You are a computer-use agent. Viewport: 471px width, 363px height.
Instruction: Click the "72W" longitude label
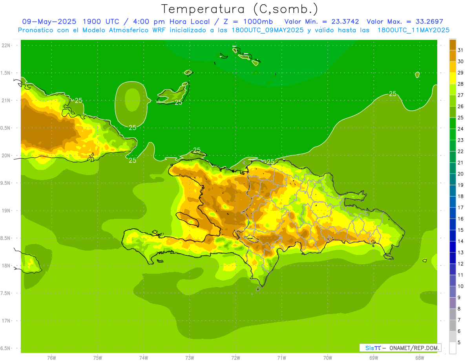point(235,358)
